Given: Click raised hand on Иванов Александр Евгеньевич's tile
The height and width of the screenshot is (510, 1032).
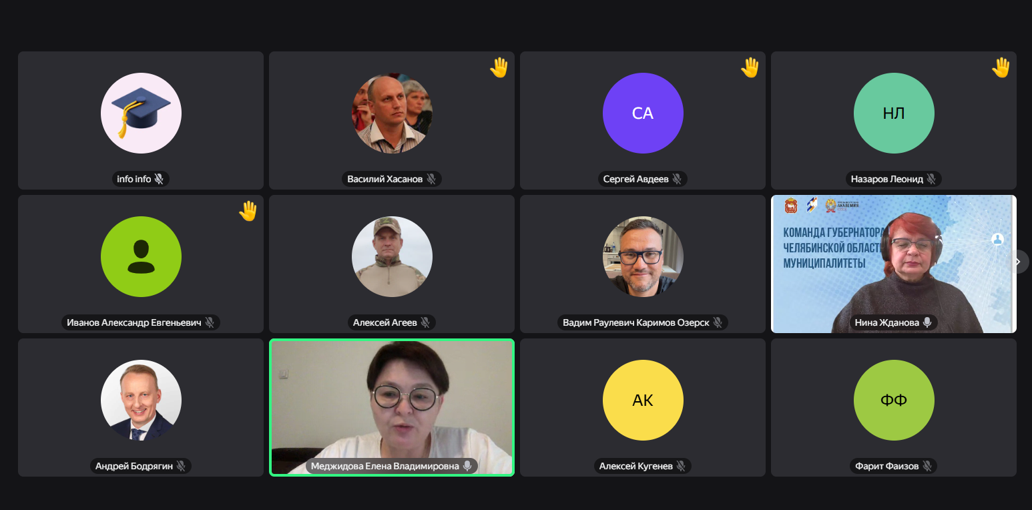Looking at the screenshot, I should 248,211.
